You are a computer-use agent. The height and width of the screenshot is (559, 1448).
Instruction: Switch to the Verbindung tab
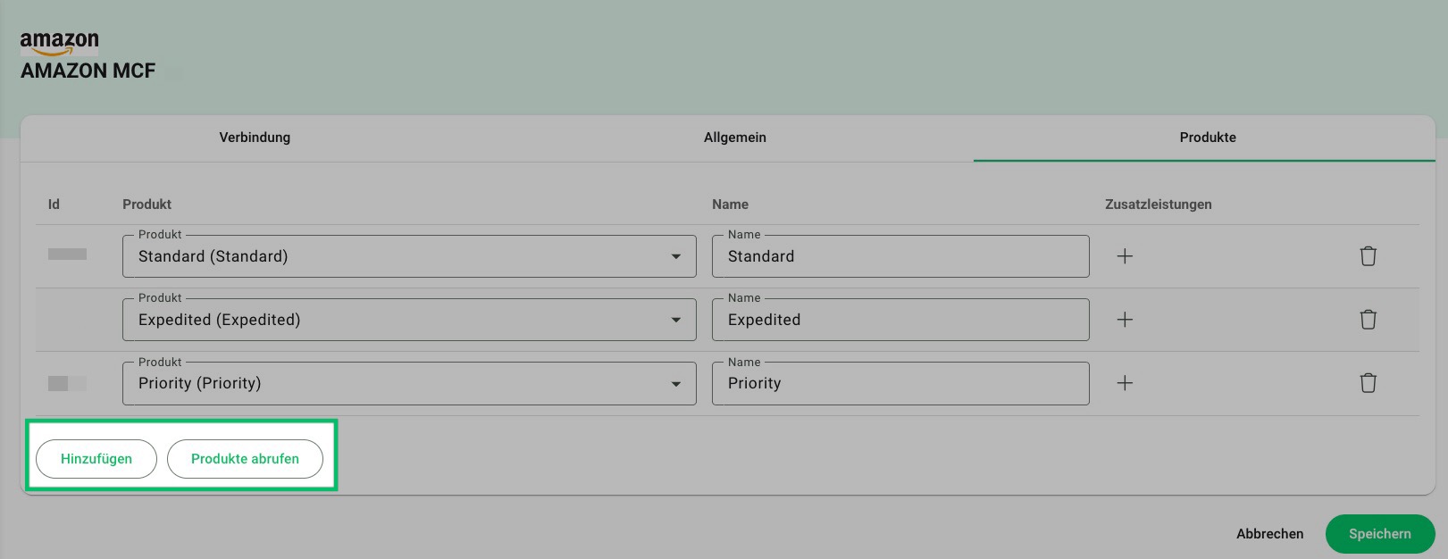pyautogui.click(x=255, y=138)
